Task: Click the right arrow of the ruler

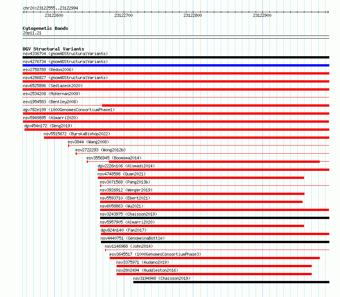Action: pyautogui.click(x=328, y=12)
